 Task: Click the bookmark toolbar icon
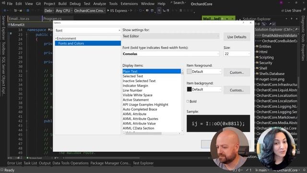(181, 11)
